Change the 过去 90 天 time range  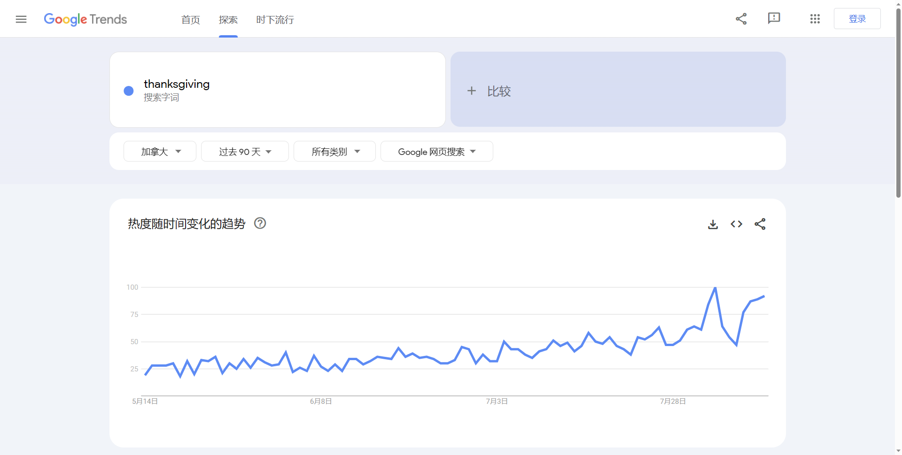[x=245, y=151]
